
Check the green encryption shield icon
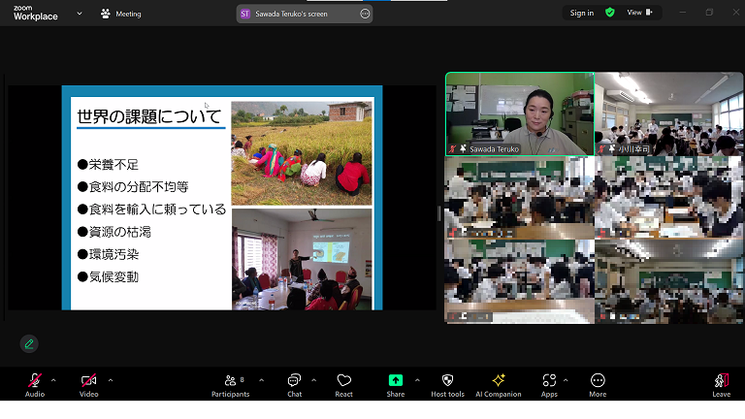(609, 13)
